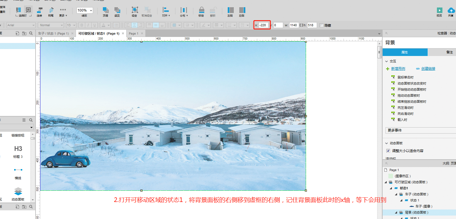This screenshot has width=456, height=219.
Task: Toggle the 隐藏 hidden checkbox
Action: tap(321, 25)
